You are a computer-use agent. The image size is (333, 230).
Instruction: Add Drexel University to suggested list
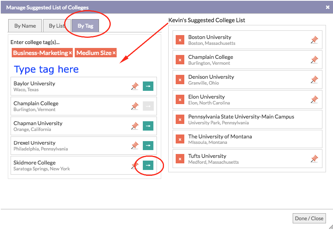[148, 145]
